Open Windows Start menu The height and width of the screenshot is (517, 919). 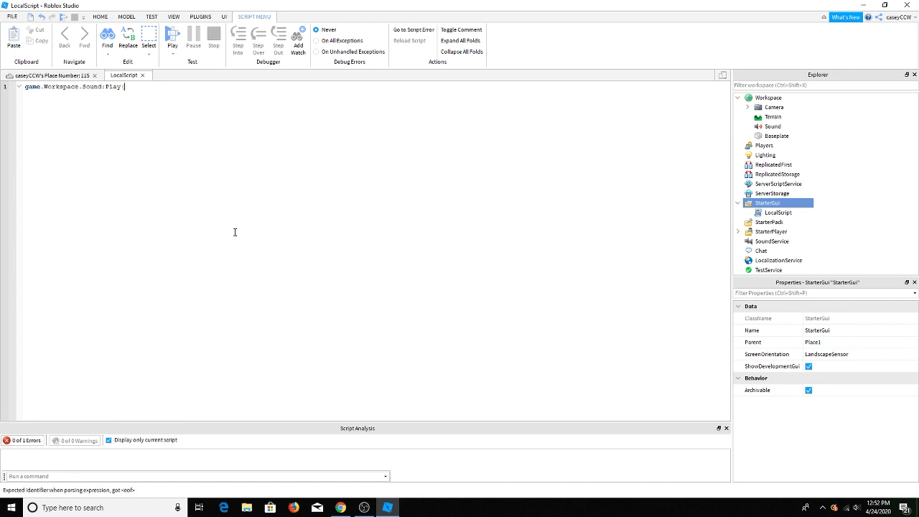(11, 508)
